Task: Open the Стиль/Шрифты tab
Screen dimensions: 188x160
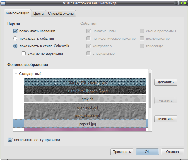Action: pyautogui.click(x=61, y=13)
